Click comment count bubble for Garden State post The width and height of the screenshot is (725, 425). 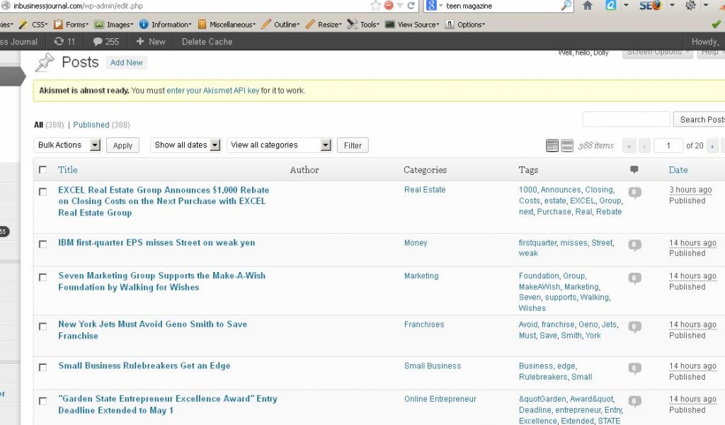(634, 402)
